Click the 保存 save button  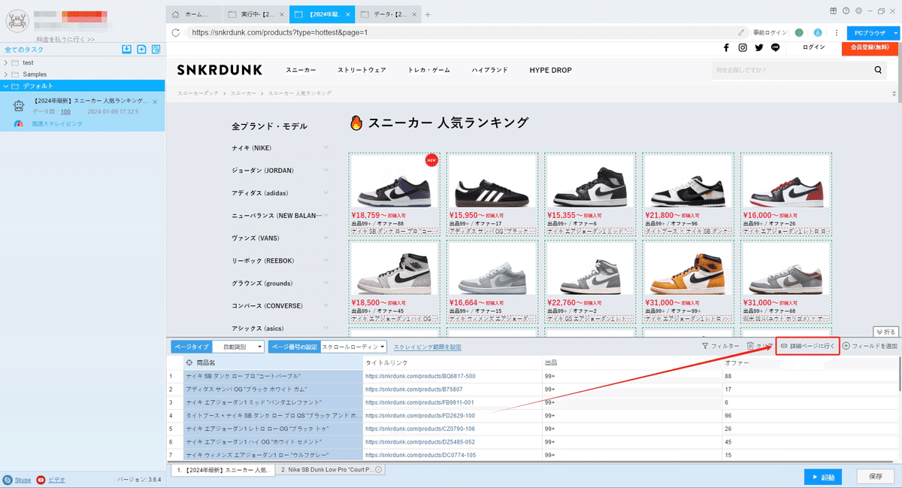point(875,477)
